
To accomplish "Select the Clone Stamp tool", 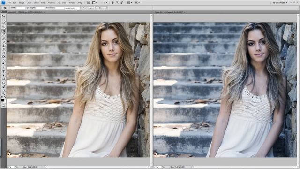I will point(3,46).
